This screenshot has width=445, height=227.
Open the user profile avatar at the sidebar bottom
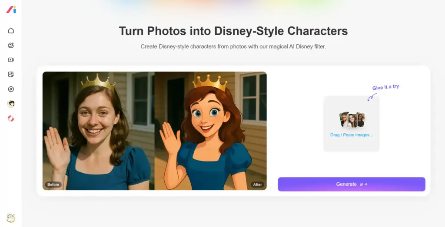[x=11, y=218]
